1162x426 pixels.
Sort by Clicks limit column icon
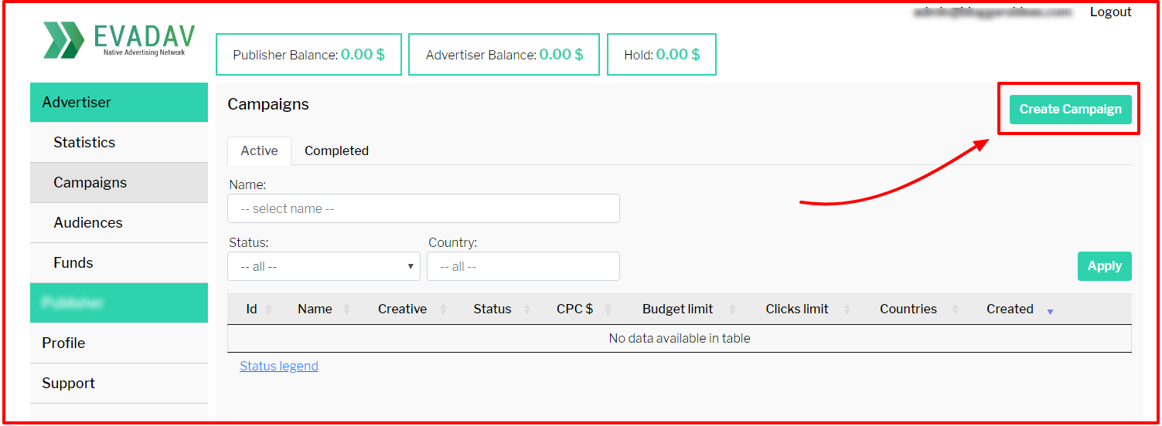(847, 309)
